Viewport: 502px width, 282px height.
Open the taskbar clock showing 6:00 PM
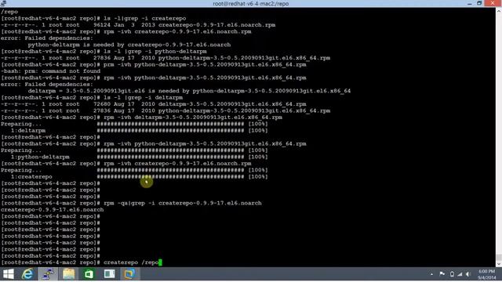(486, 274)
